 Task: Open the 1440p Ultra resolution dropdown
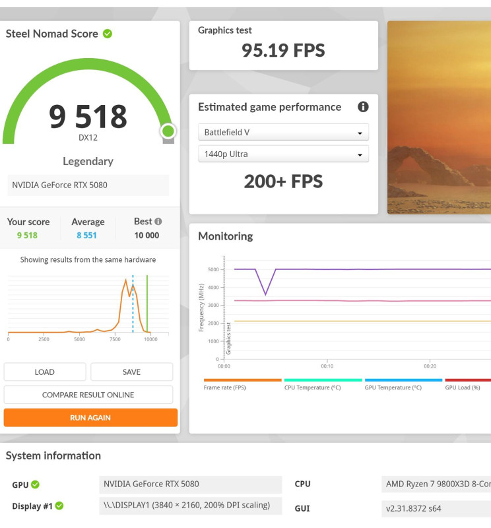coord(283,154)
